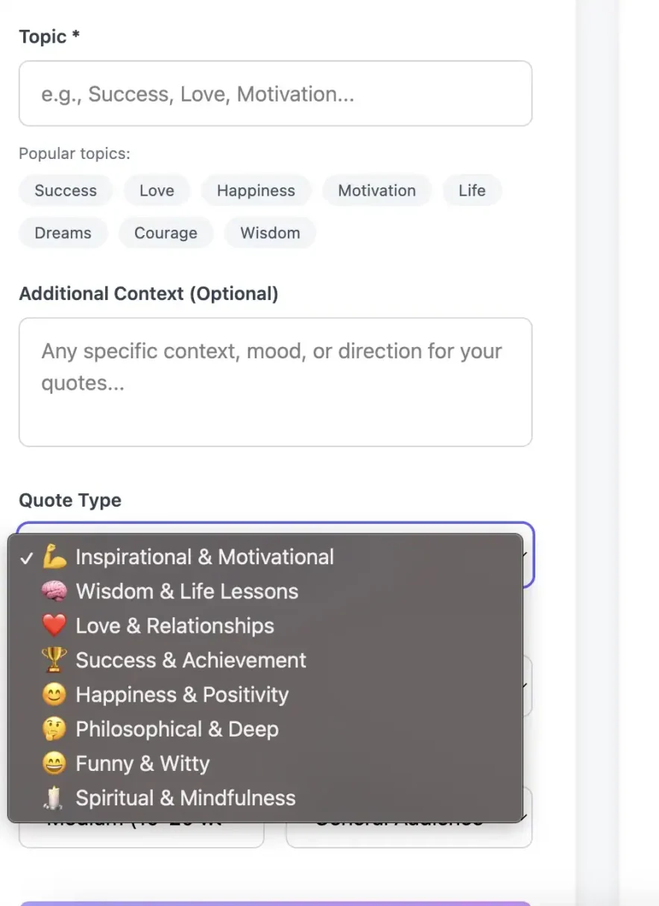Screen dimensions: 659x906
Task: Click the Topic input field
Action: (x=275, y=94)
